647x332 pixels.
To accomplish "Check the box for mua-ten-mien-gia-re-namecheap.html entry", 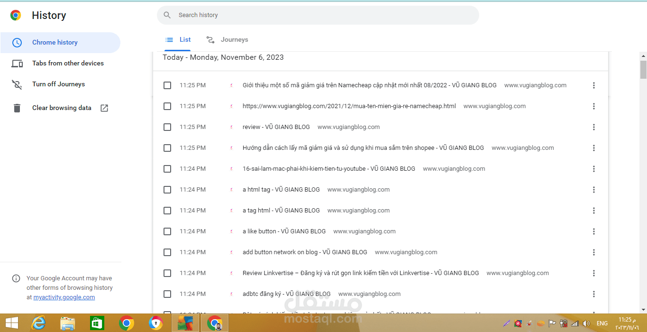I will point(167,106).
